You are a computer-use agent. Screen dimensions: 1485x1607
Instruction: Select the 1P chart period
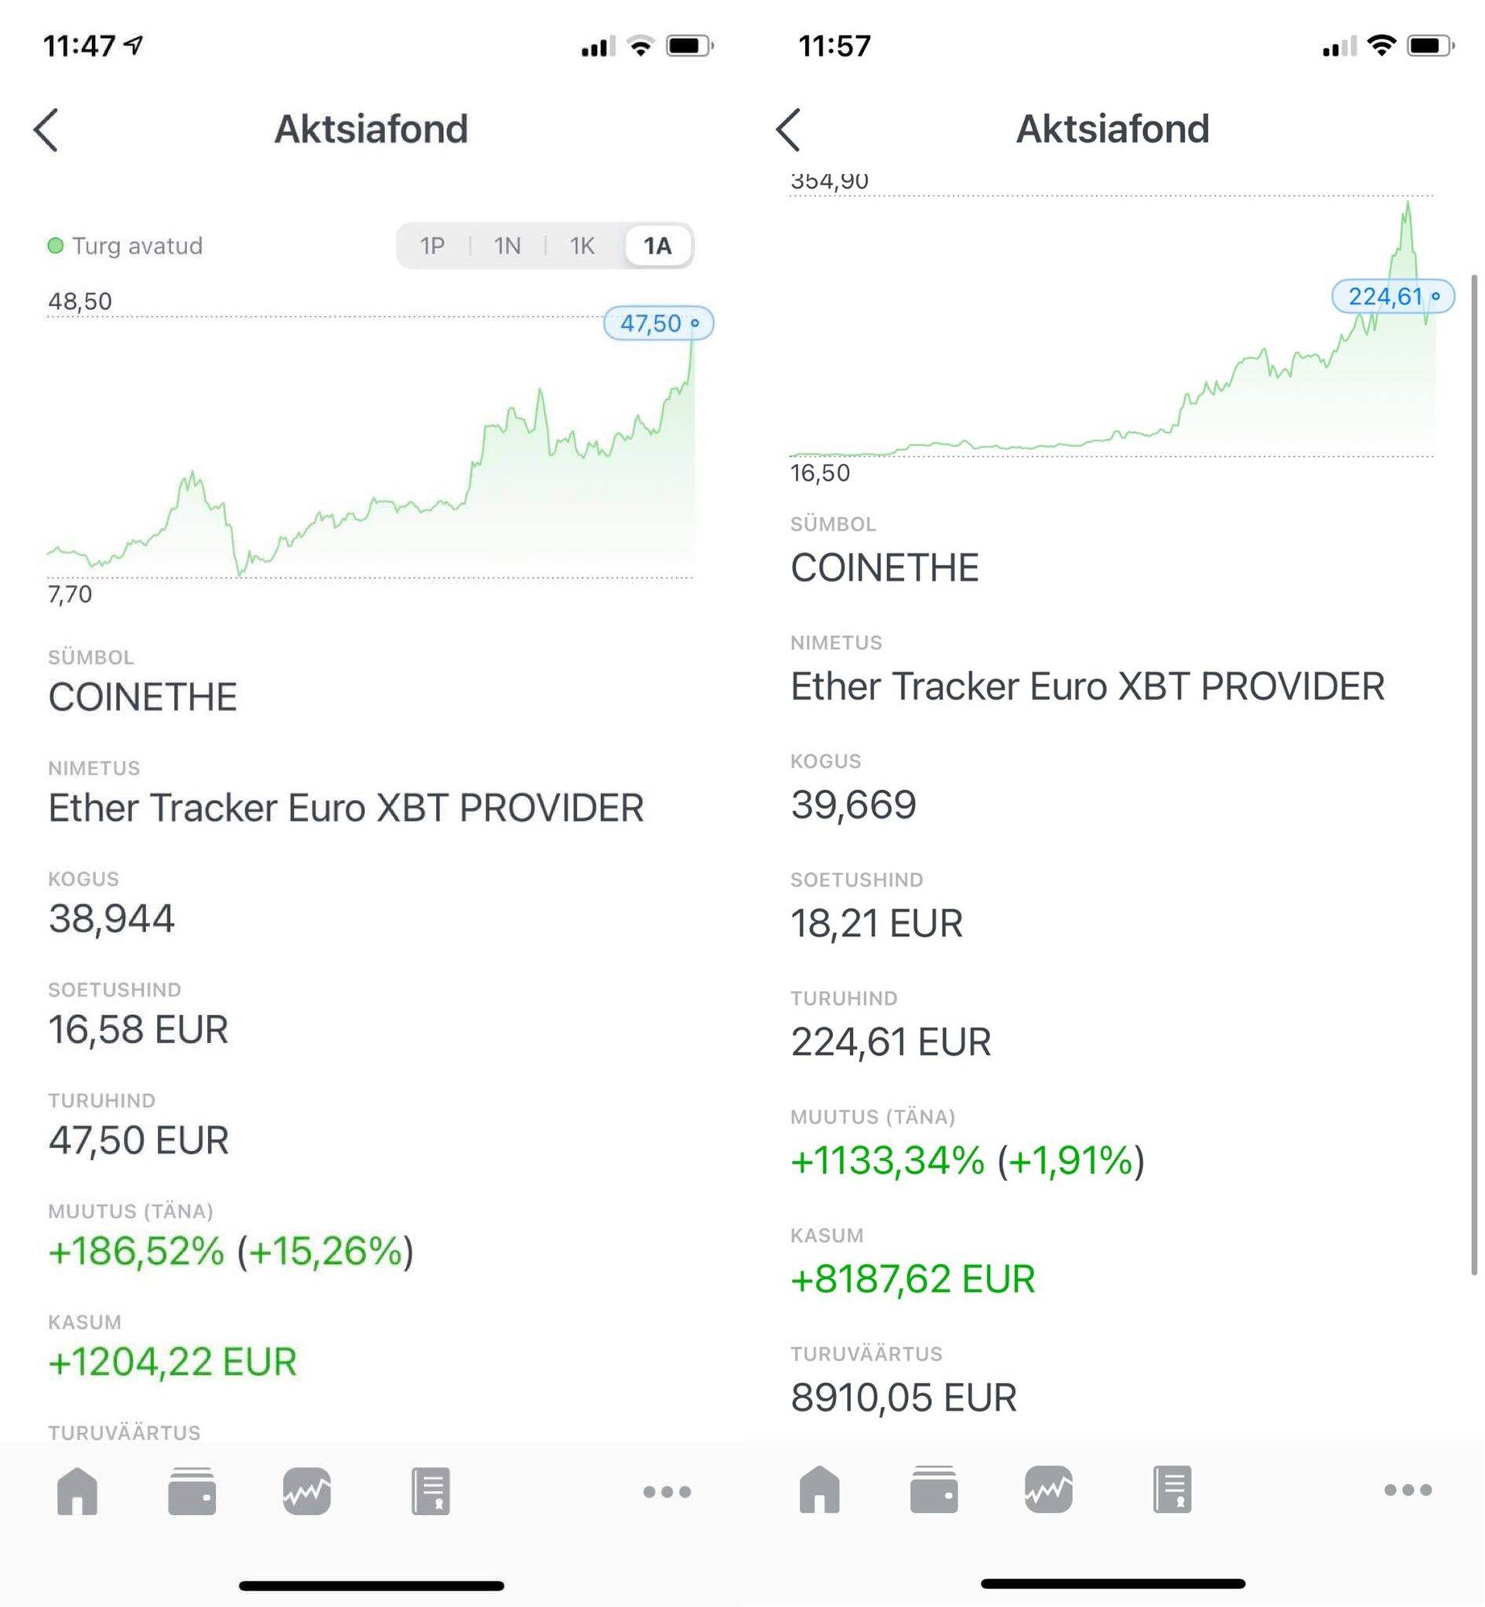click(432, 246)
